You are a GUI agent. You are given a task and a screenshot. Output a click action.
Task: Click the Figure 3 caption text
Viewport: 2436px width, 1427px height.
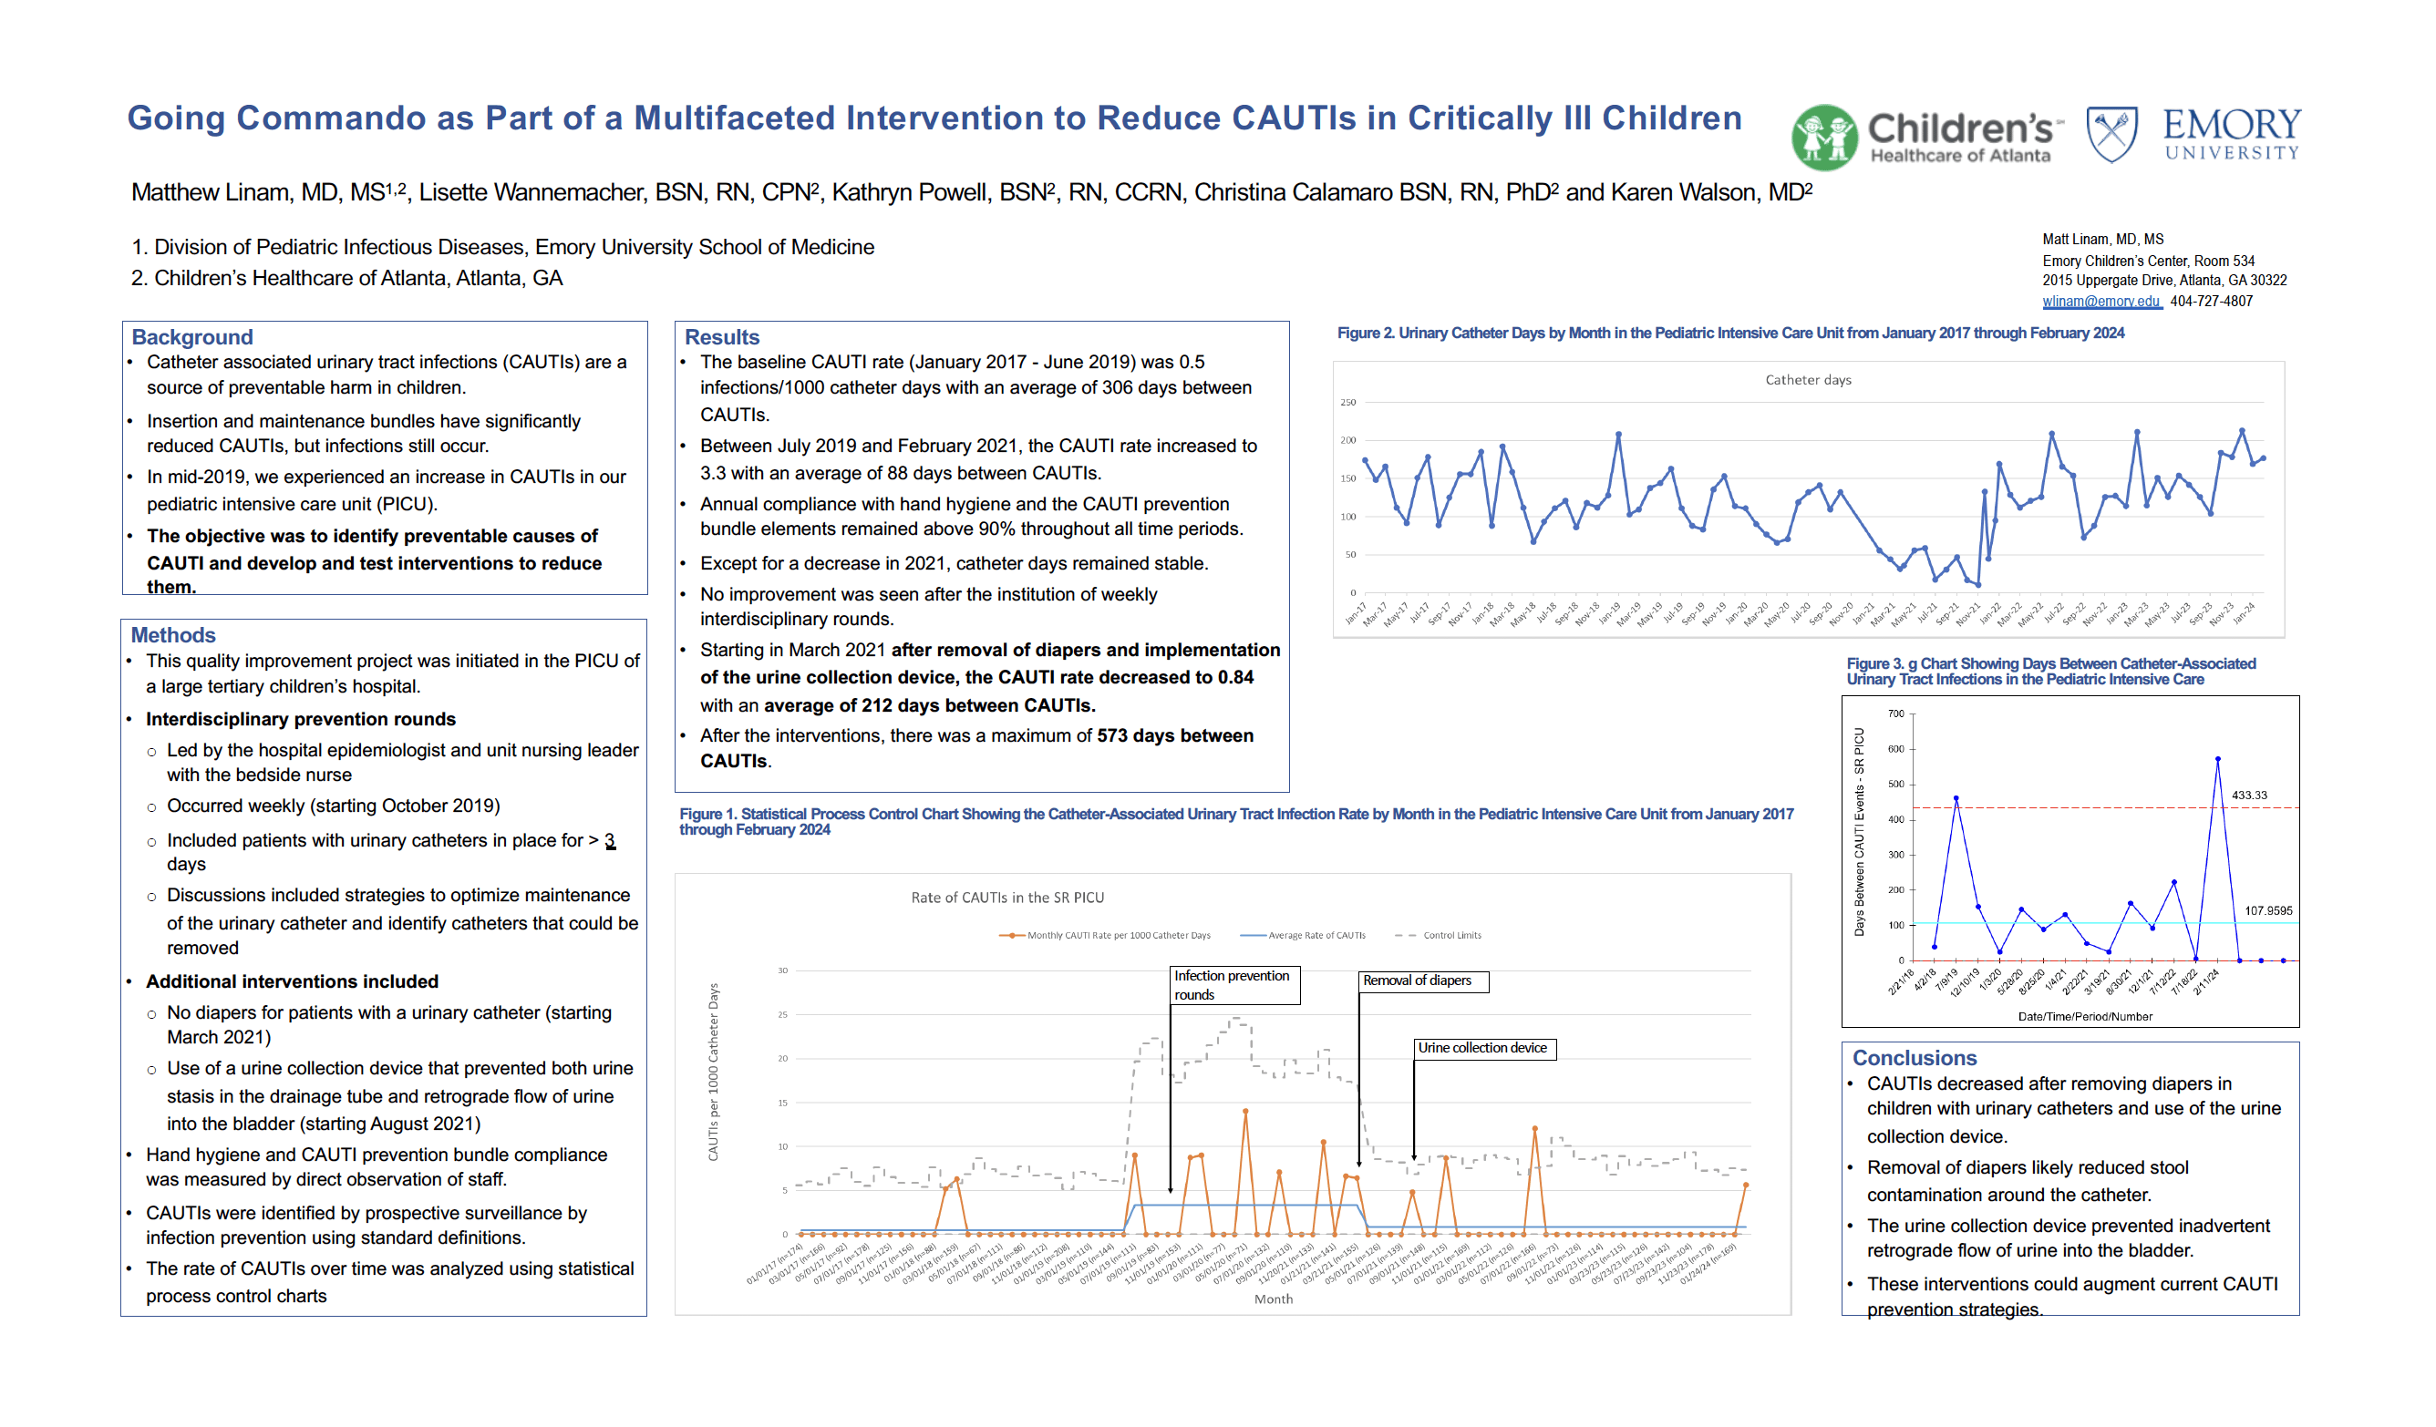2050,671
